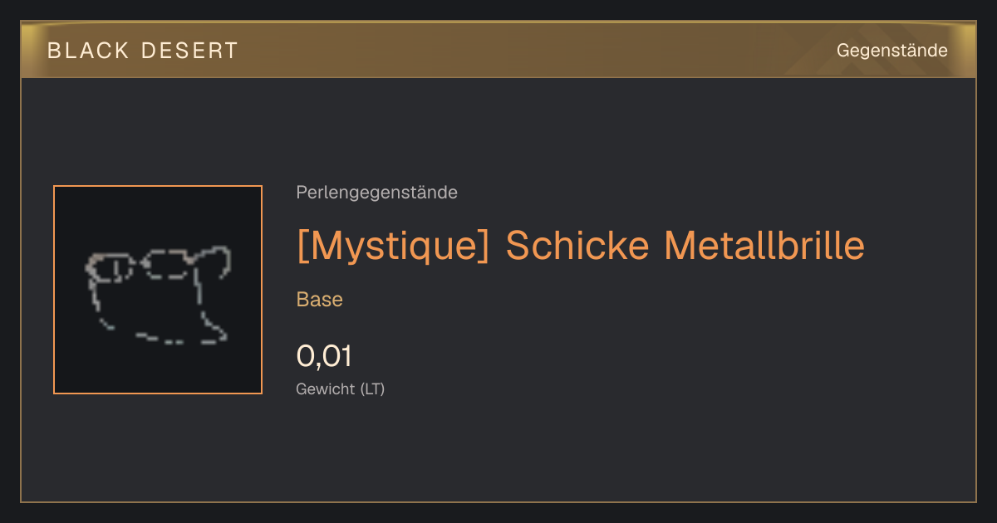Click the word BLACK in the logo
The width and height of the screenshot is (997, 523).
tap(88, 51)
